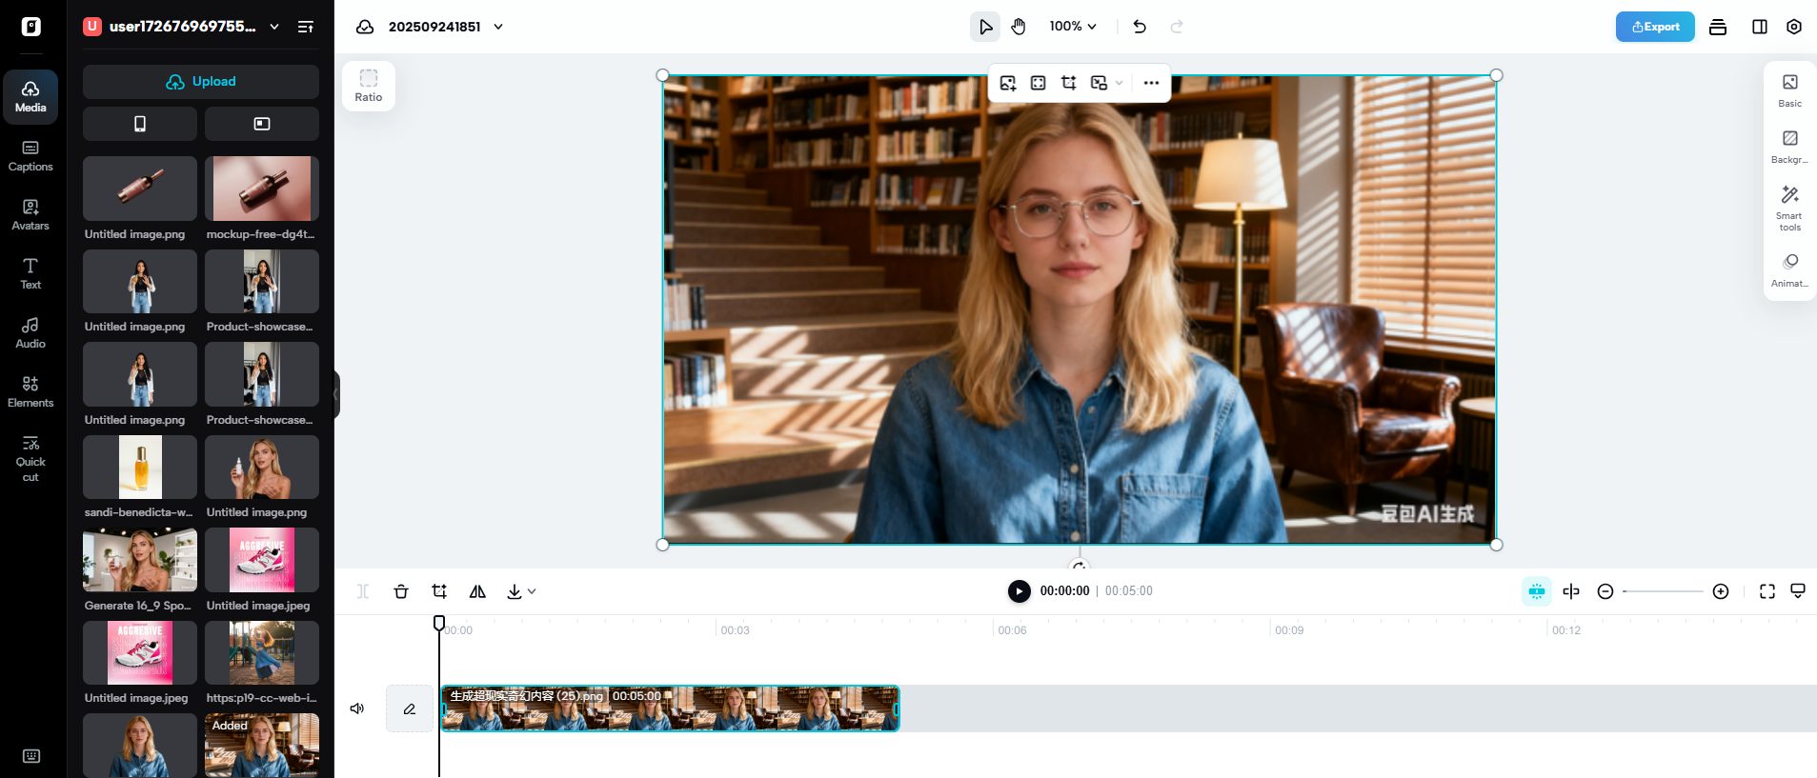Screen dimensions: 1817x778
Task: Click the timeline zoom slider track
Action: point(1663,591)
